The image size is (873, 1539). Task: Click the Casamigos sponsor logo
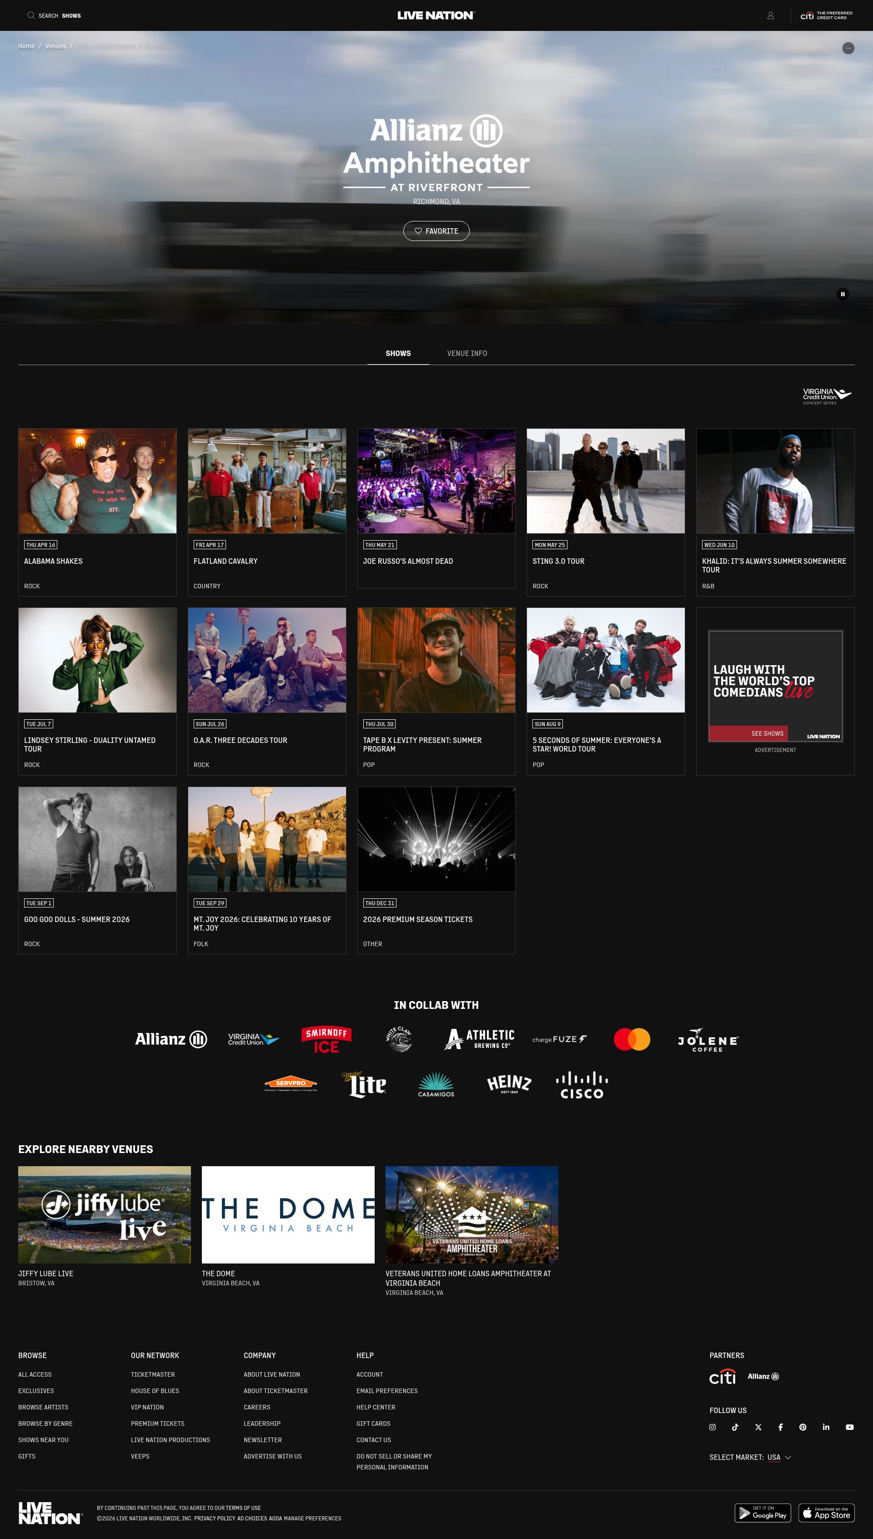coord(436,1084)
